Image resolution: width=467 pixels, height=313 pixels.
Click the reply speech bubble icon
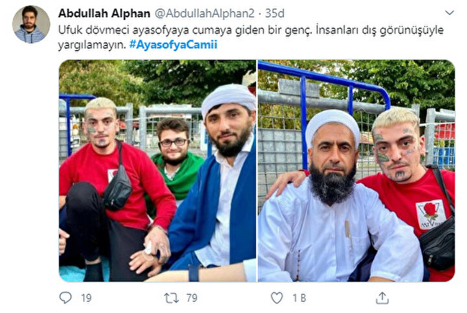tap(66, 297)
